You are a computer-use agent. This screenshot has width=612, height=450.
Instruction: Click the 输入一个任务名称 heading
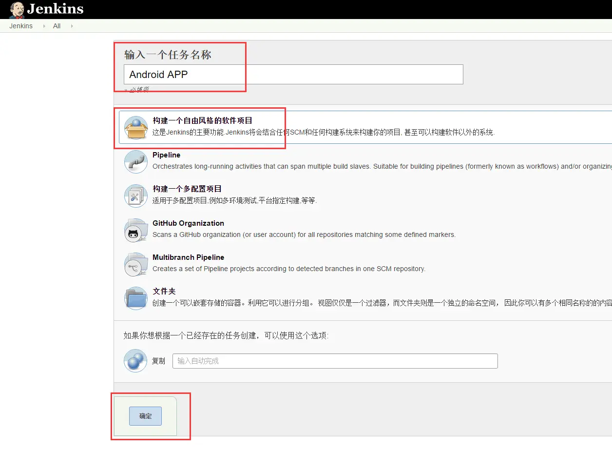tap(168, 55)
